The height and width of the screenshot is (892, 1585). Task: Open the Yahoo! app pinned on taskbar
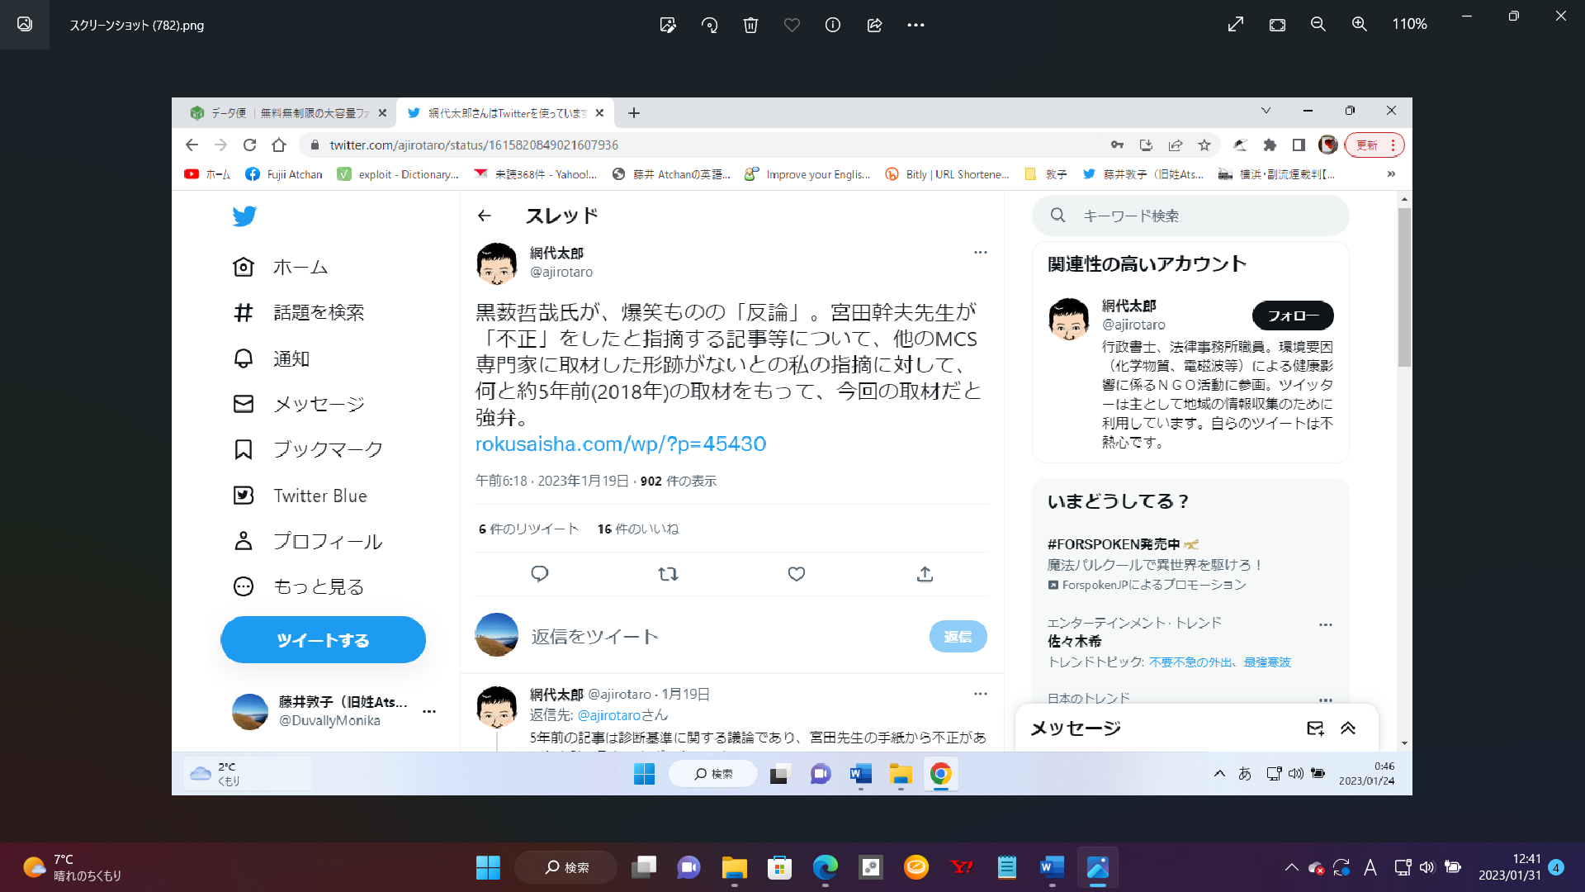[x=962, y=867]
